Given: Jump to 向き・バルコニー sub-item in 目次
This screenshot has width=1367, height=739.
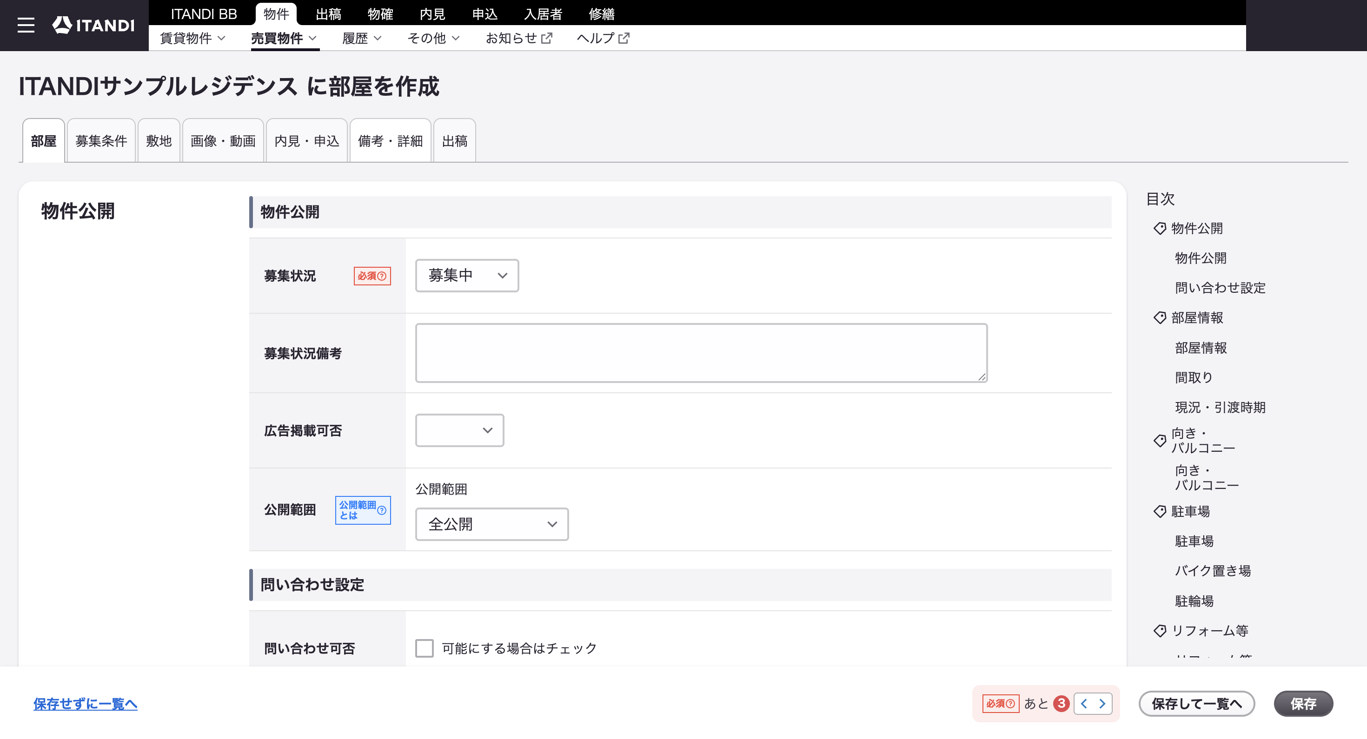Looking at the screenshot, I should (1206, 477).
